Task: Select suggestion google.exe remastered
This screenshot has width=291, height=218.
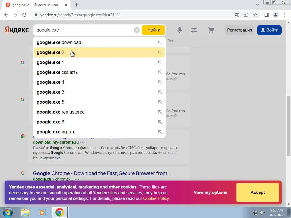Action: coord(99,112)
